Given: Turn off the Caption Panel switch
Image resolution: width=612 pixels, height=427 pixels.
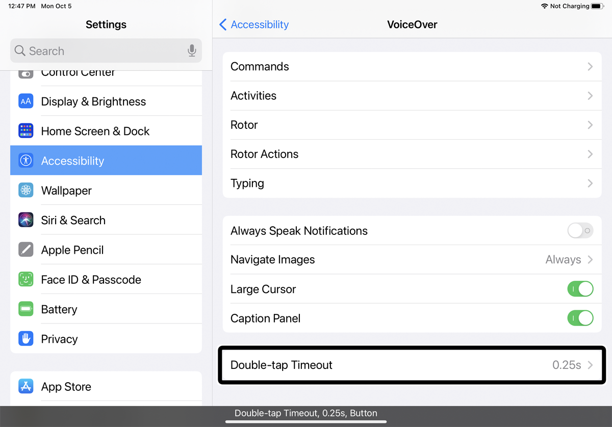Looking at the screenshot, I should click(580, 318).
